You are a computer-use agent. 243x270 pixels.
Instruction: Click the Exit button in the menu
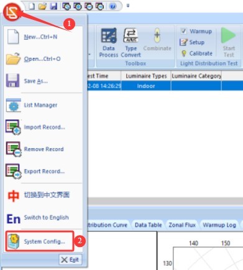coord(70,259)
